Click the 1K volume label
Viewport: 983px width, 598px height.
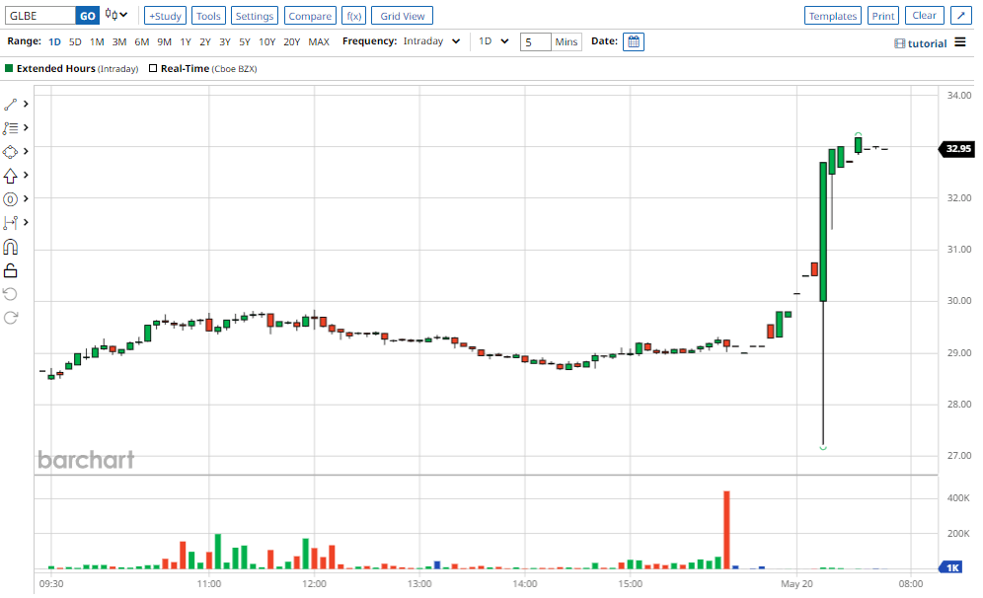(950, 567)
